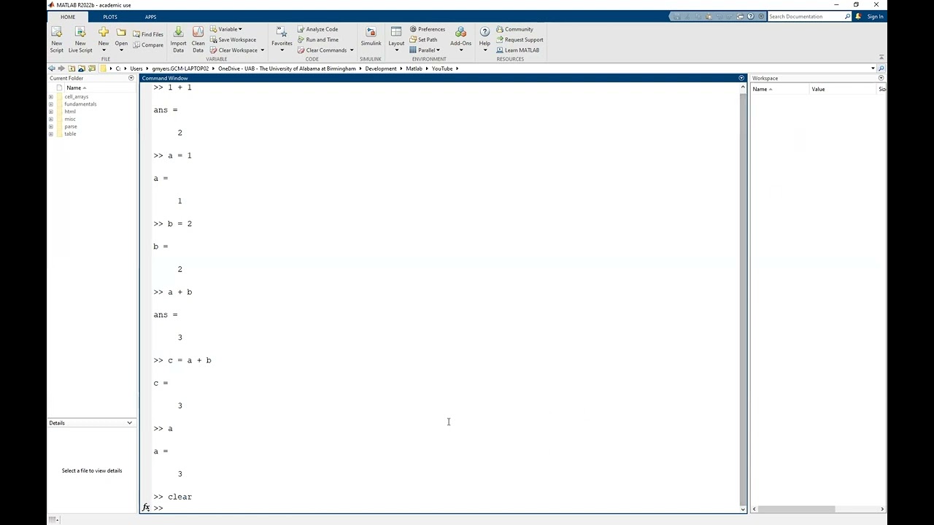This screenshot has height=525, width=934.
Task: Click Sign In
Action: point(876,16)
